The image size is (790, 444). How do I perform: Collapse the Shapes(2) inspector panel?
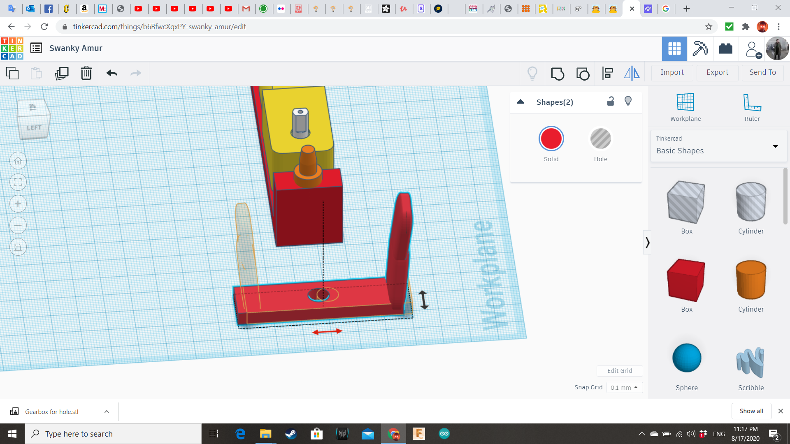520,102
